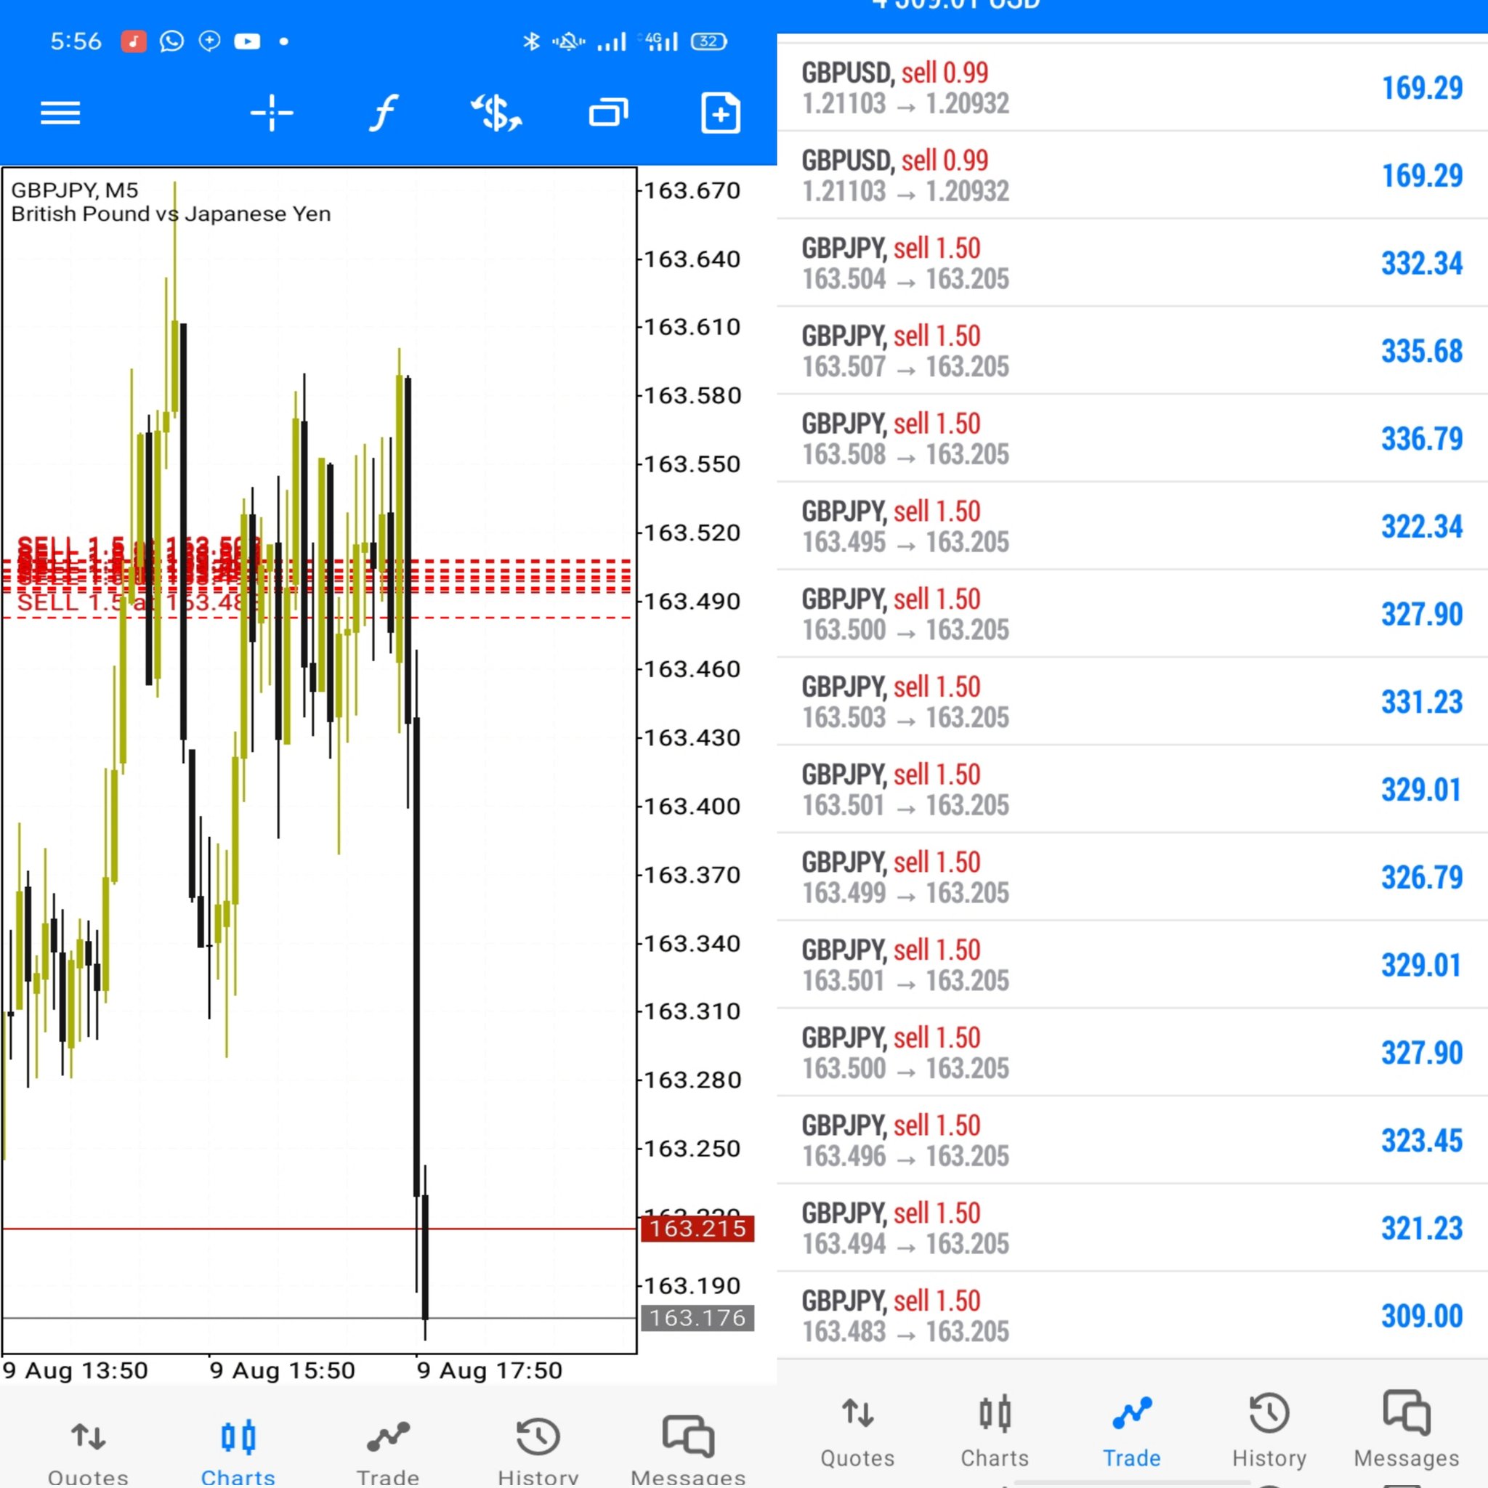Tap the new order plus icon
Screen dimensions: 1488x1488
720,113
